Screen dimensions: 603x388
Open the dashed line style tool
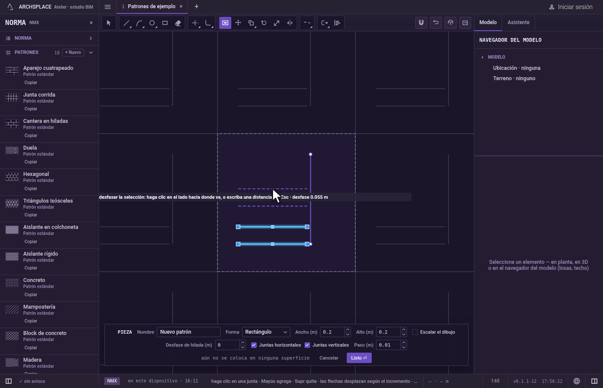point(307,23)
